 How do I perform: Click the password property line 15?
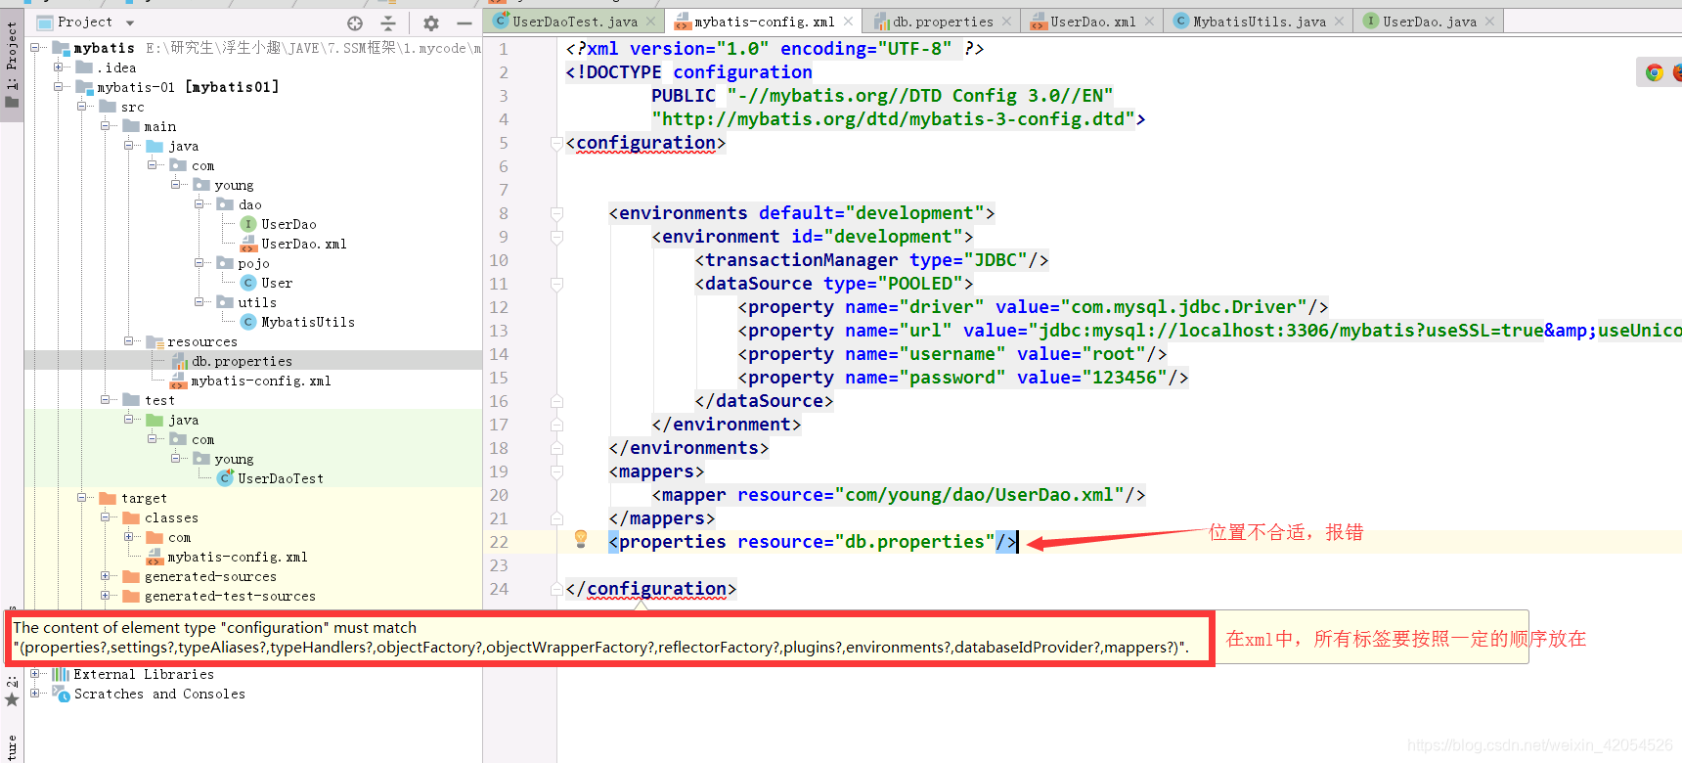pyautogui.click(x=963, y=378)
